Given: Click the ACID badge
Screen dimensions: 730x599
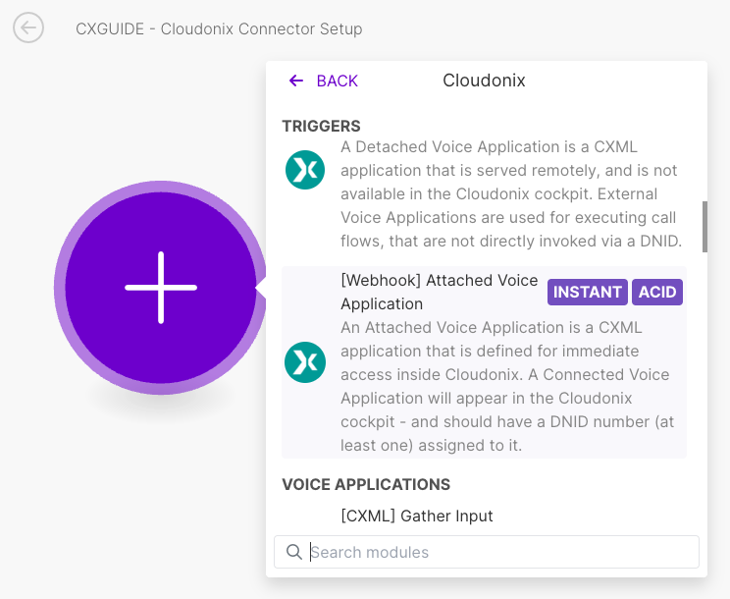Looking at the screenshot, I should [657, 292].
